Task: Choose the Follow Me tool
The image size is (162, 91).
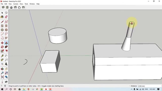Action: point(6,47)
